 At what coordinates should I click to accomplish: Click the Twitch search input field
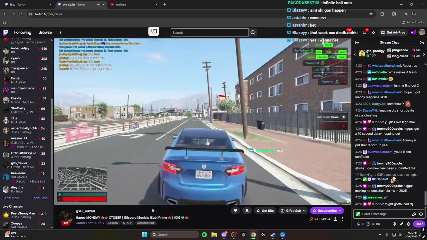209,32
